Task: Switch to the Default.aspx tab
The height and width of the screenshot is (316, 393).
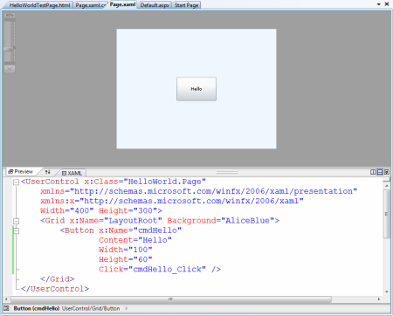Action: pyautogui.click(x=155, y=5)
